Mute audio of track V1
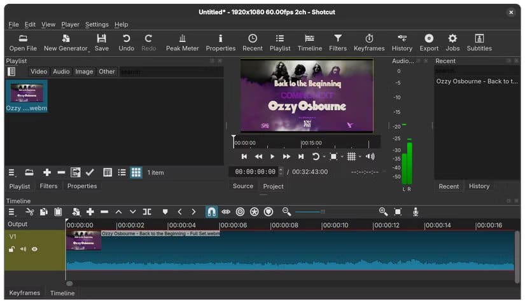 pos(23,249)
